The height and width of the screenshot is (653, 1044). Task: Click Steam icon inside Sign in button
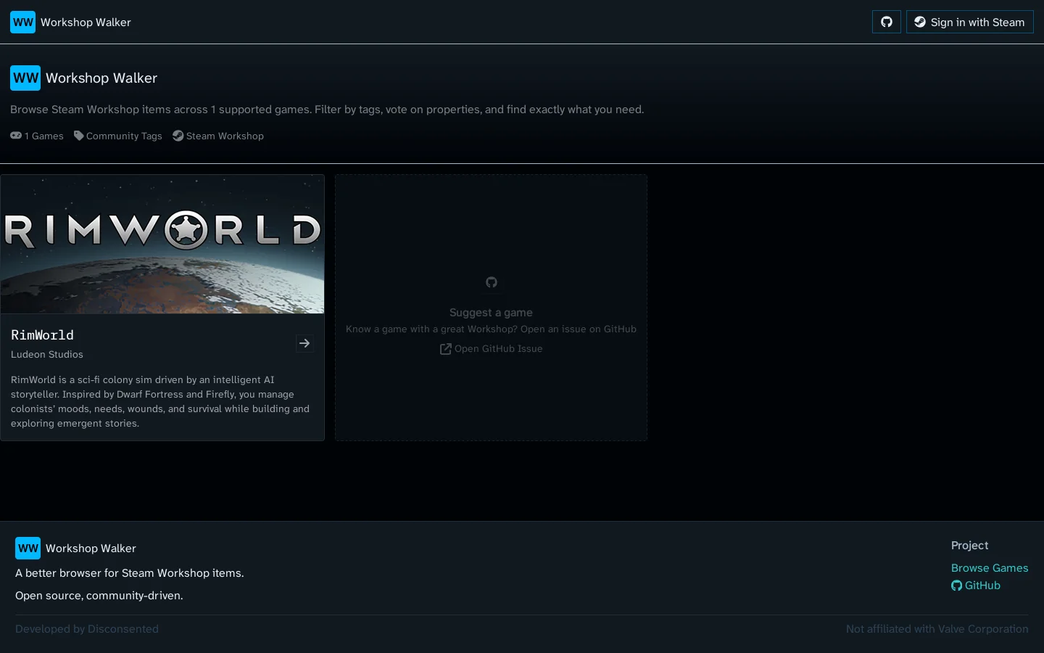tap(919, 22)
